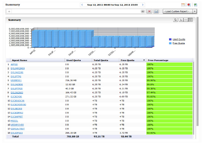Switch Summary to chart-only view

click(x=181, y=20)
